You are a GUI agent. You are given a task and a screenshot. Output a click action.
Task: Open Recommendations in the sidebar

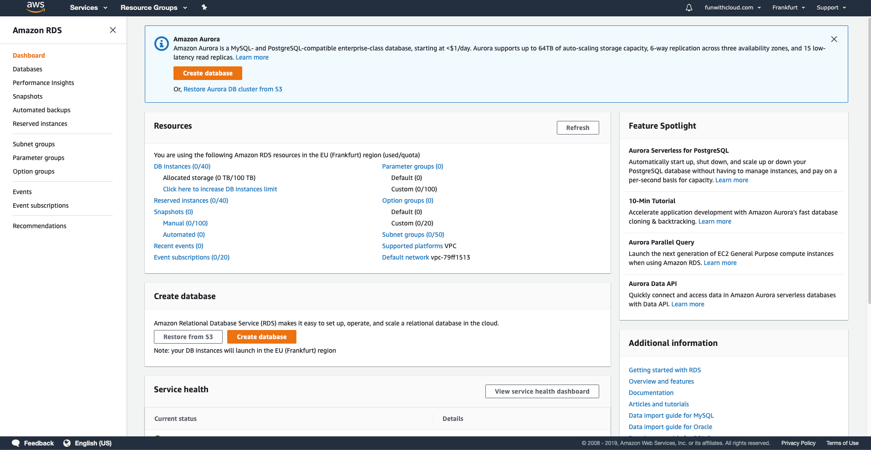[40, 226]
